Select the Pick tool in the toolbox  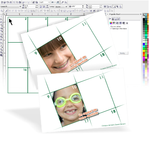click(1, 17)
